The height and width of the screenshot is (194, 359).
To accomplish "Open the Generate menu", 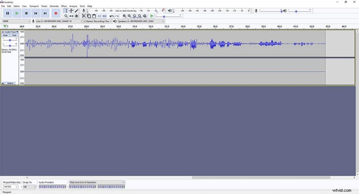I will tap(54, 6).
